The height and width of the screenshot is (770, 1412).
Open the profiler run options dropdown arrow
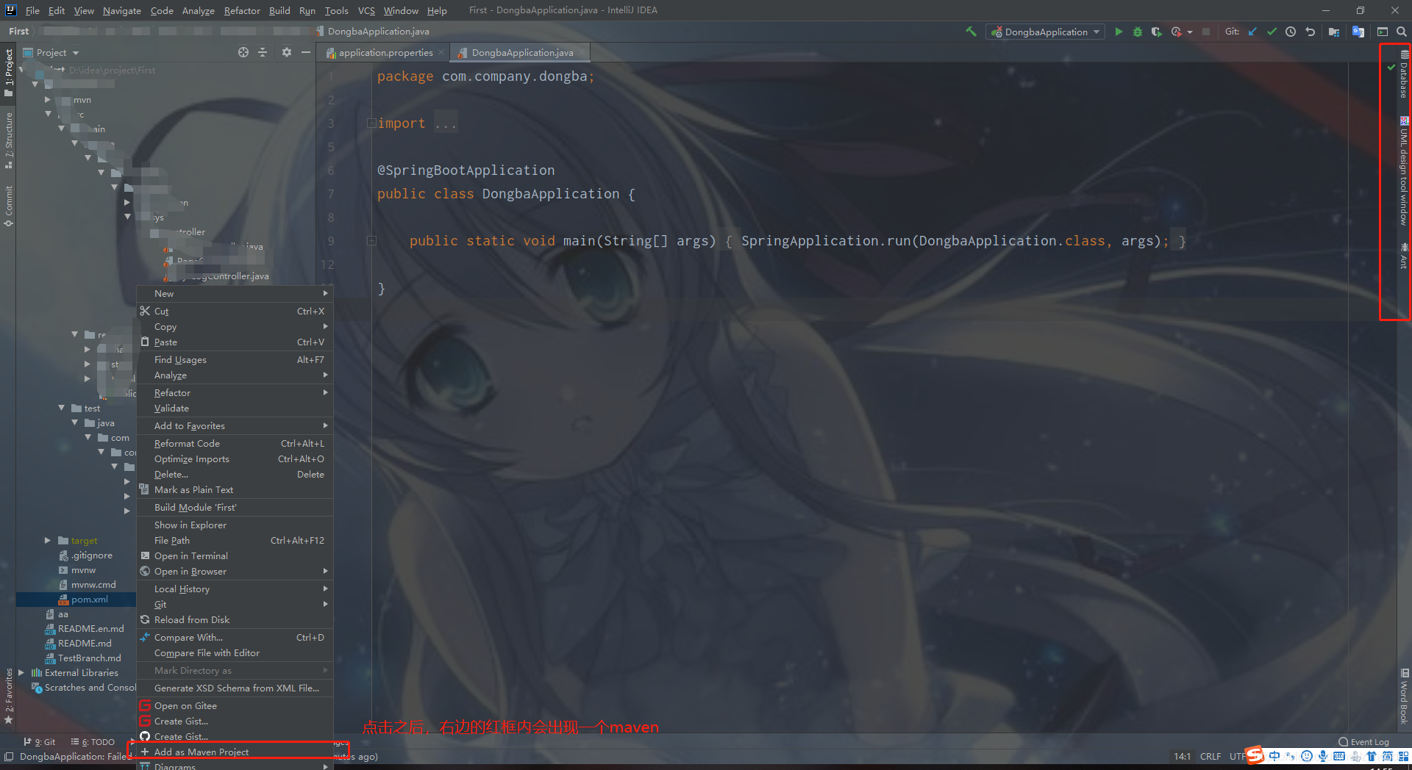[1190, 32]
